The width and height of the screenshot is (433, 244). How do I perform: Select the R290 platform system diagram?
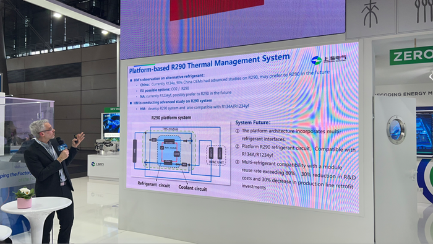click(x=181, y=152)
